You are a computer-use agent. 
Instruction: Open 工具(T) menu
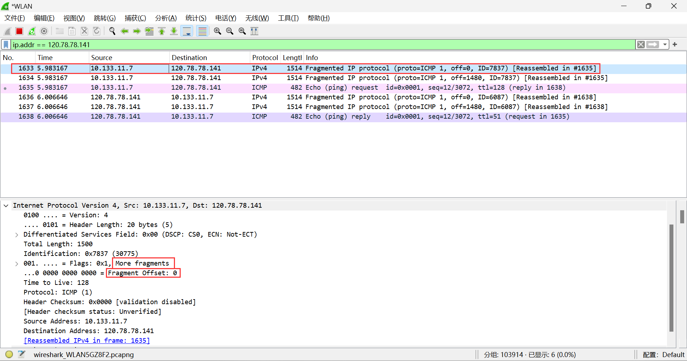click(288, 18)
